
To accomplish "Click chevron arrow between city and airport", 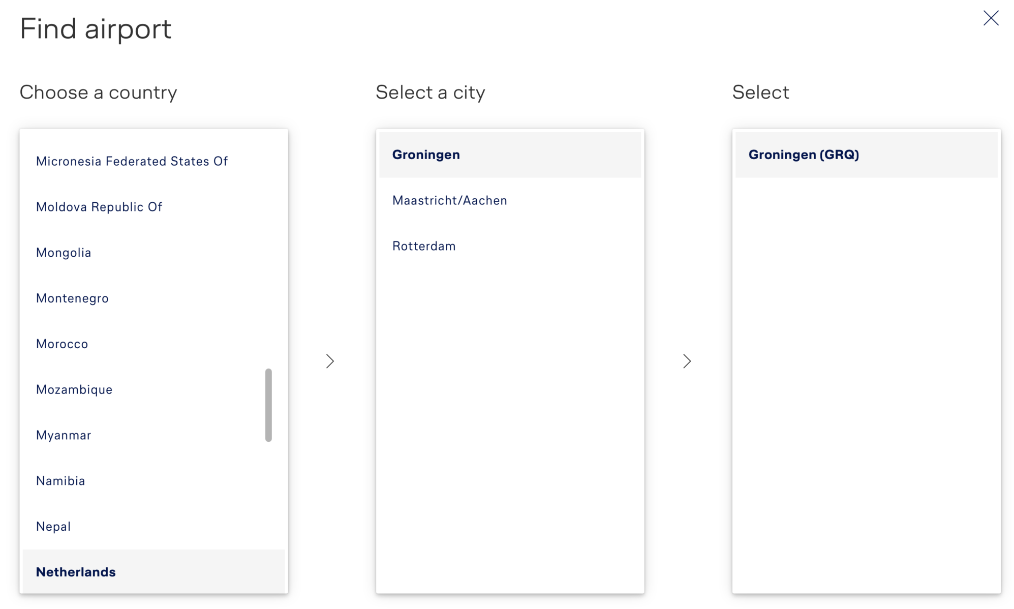I will 687,361.
